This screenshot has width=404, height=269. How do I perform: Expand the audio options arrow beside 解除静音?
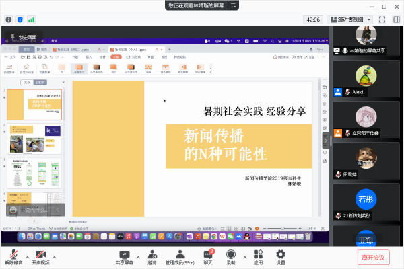(x=27, y=256)
